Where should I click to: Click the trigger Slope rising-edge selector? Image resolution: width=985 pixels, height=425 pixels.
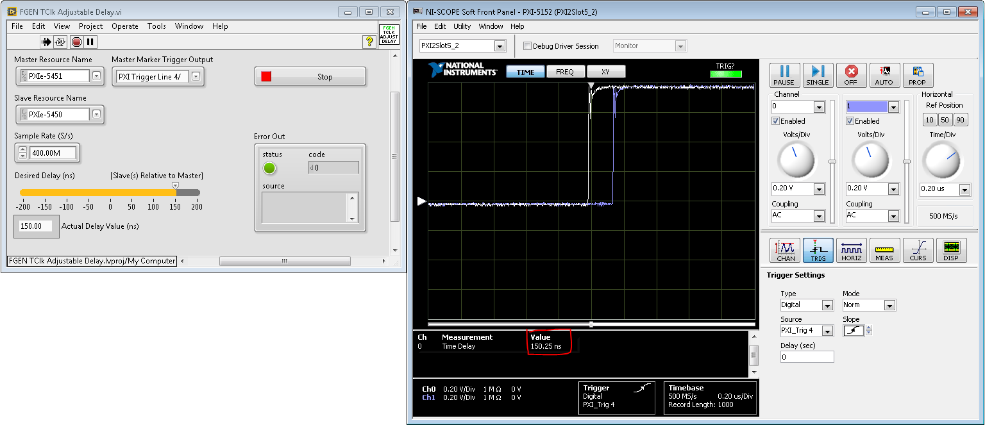[x=853, y=331]
